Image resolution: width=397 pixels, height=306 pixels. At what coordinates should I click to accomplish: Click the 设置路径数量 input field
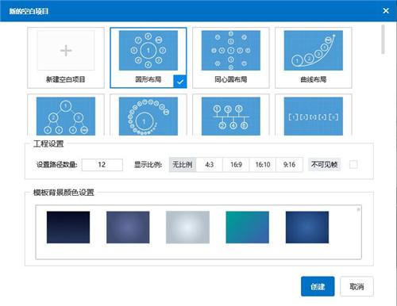click(102, 165)
